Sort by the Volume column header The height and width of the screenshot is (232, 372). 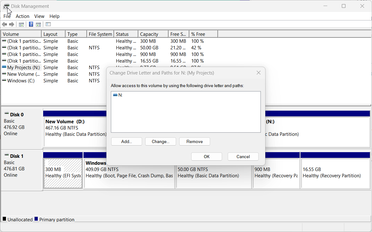pos(21,34)
